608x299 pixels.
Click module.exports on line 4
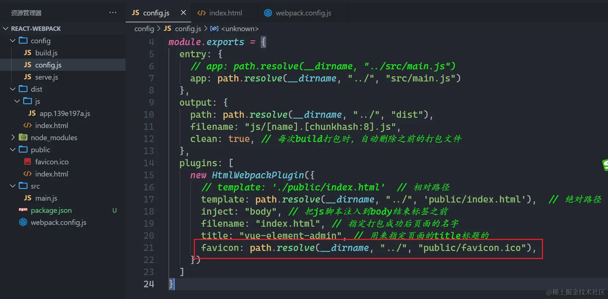[x=206, y=42]
